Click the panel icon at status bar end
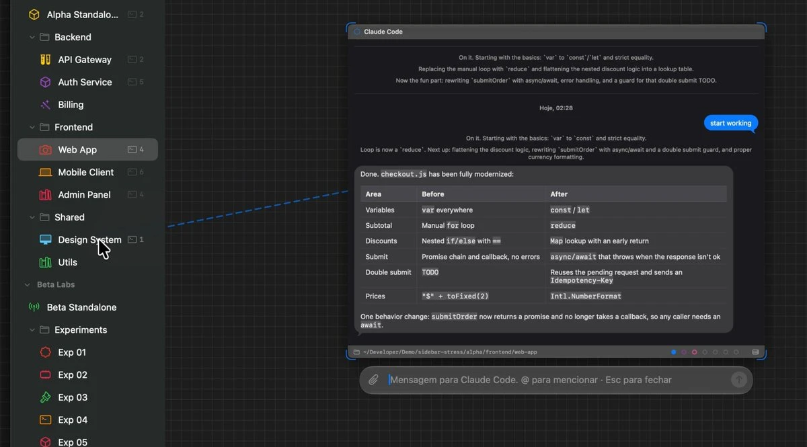 pos(755,352)
